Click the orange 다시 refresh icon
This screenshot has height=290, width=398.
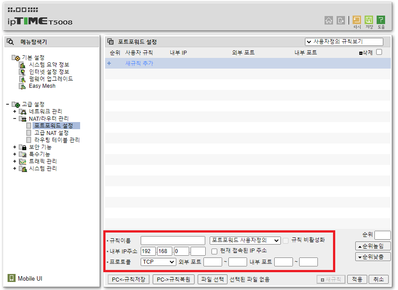click(x=357, y=20)
